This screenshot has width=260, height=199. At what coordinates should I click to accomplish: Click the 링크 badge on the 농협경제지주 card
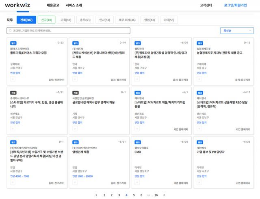coord(200,43)
